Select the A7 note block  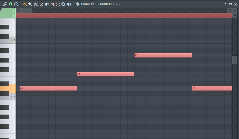pyautogui.click(x=163, y=55)
